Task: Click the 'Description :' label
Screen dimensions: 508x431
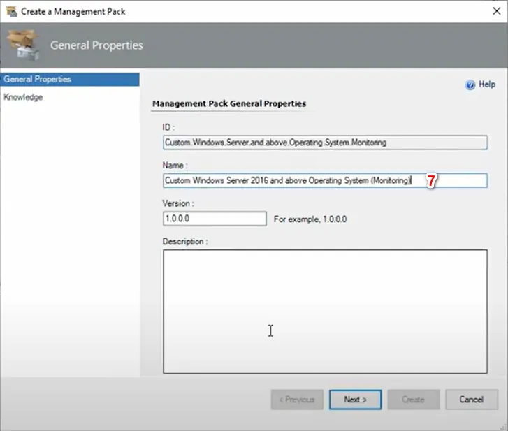Action: point(185,242)
